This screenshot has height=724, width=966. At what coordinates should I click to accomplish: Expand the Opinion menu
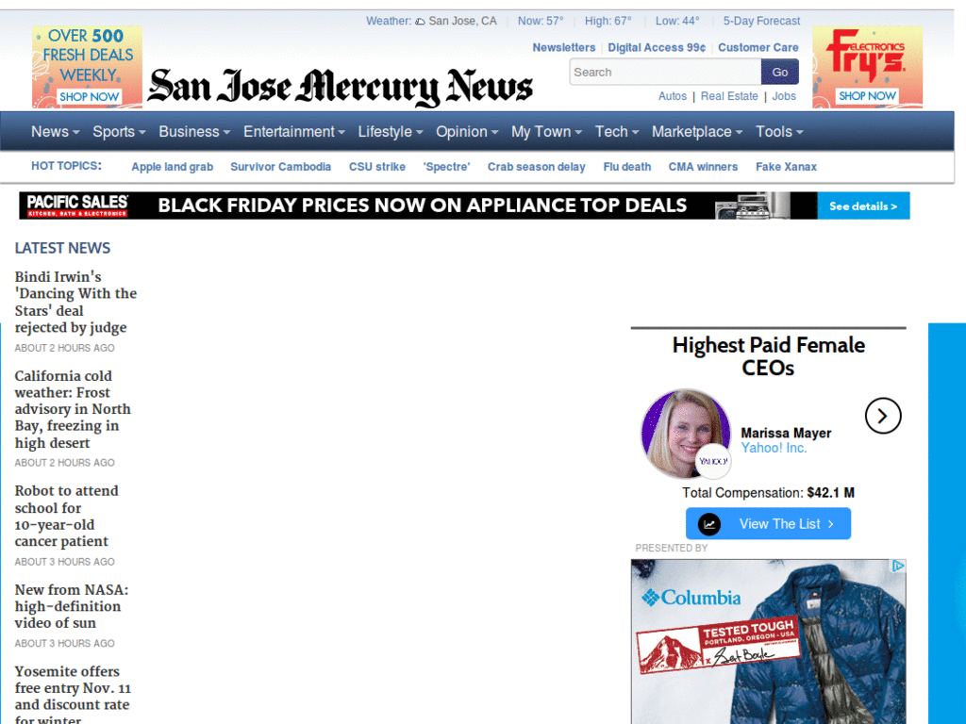click(467, 132)
